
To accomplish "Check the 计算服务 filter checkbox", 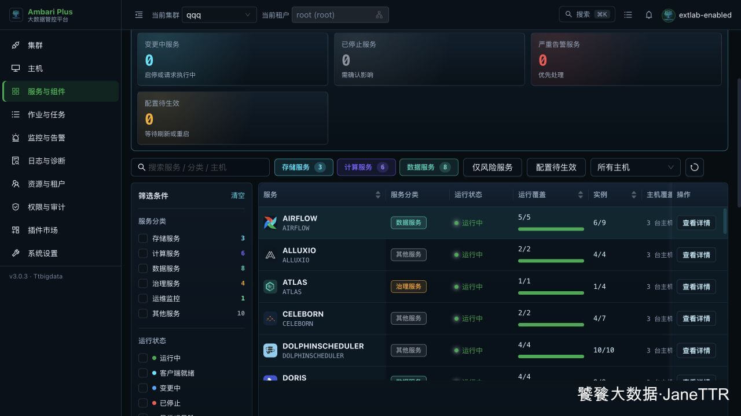I will (x=143, y=253).
